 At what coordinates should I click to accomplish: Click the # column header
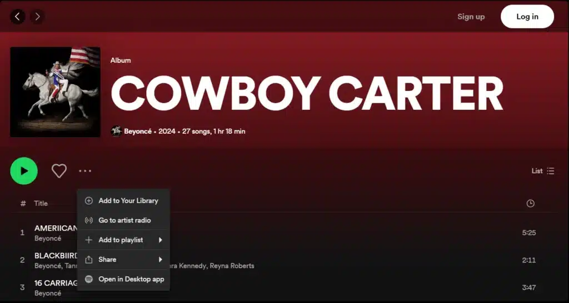tap(23, 203)
